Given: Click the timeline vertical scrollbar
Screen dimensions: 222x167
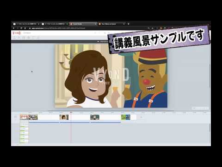Looking at the screenshot, I should pyautogui.click(x=210, y=128).
